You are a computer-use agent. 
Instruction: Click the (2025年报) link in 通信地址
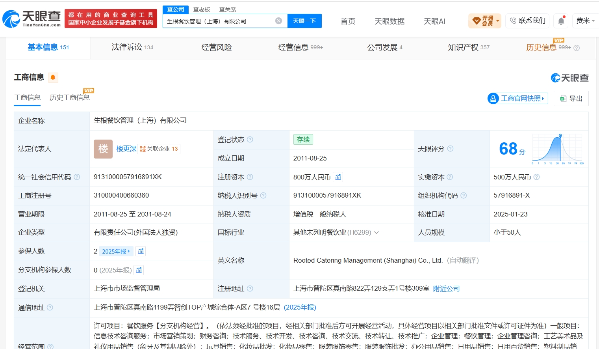300,307
